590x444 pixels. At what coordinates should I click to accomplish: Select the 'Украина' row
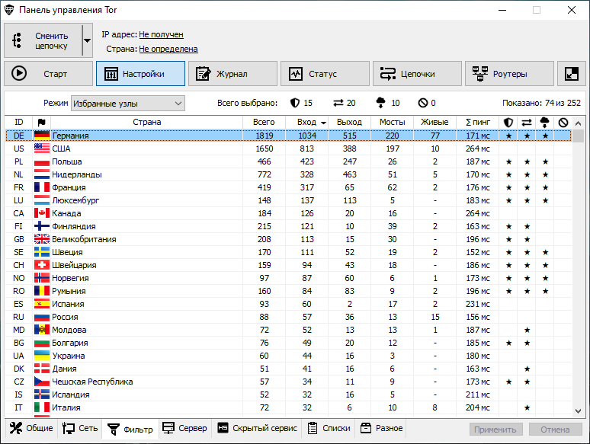click(x=289, y=356)
